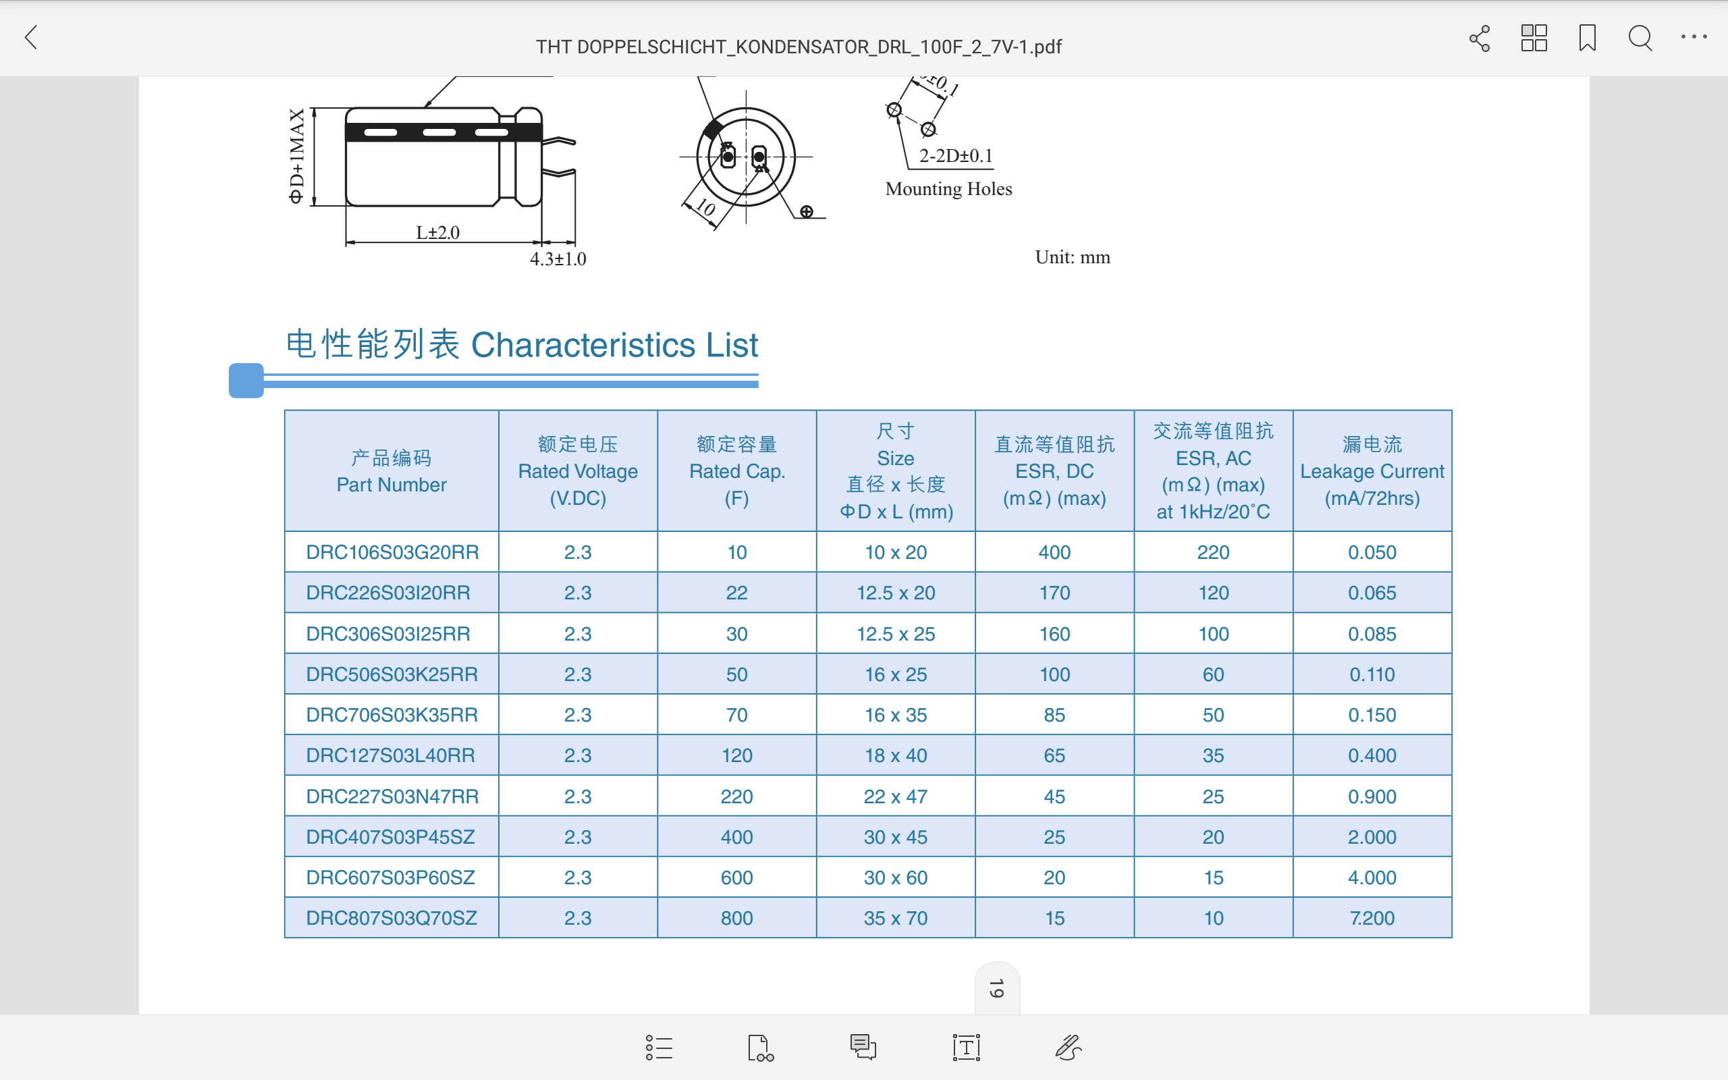Select leakage current value 0.400
The image size is (1728, 1080).
point(1372,756)
